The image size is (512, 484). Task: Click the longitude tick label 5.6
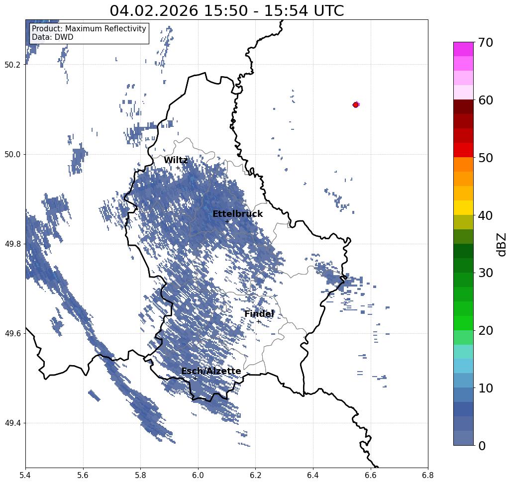83,475
